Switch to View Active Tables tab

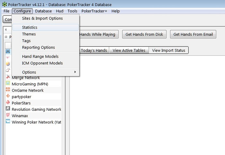click(129, 50)
